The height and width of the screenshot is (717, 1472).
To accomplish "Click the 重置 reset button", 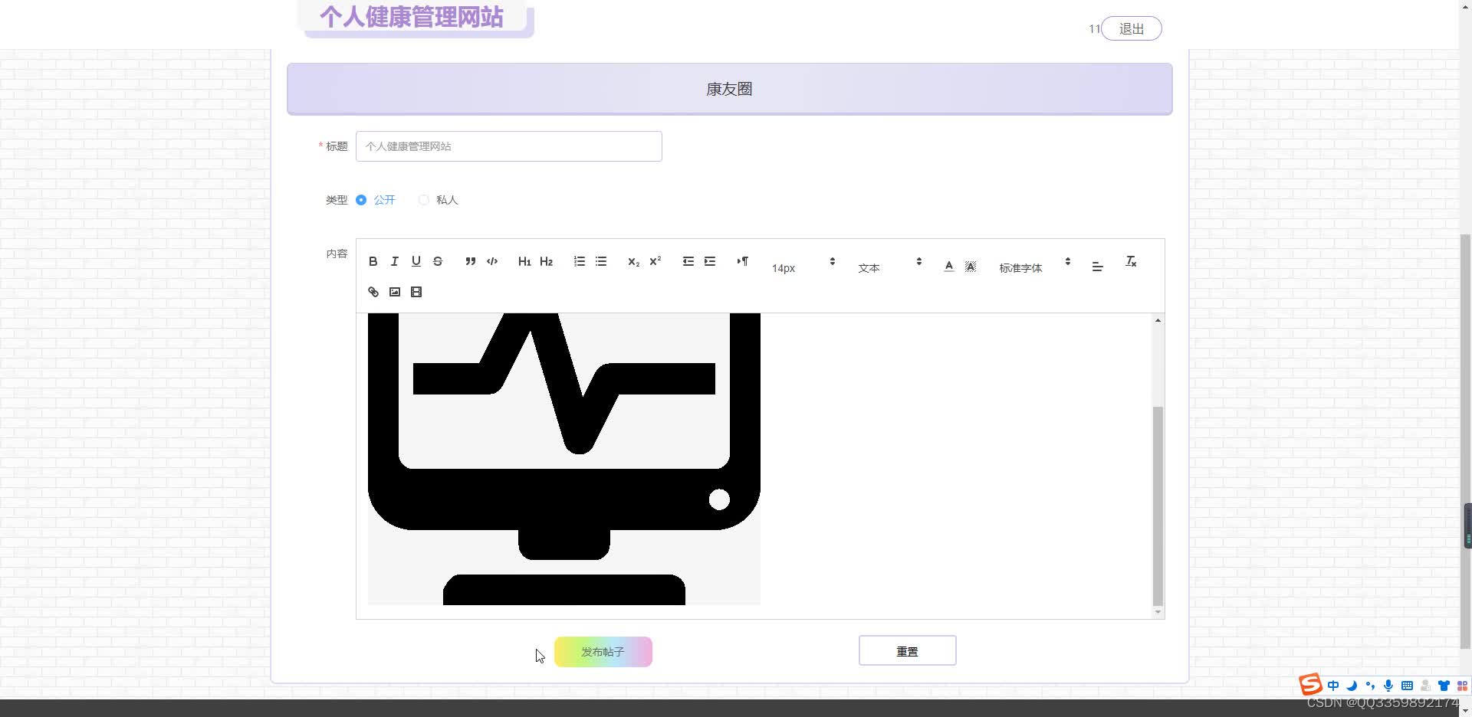I will (x=908, y=650).
